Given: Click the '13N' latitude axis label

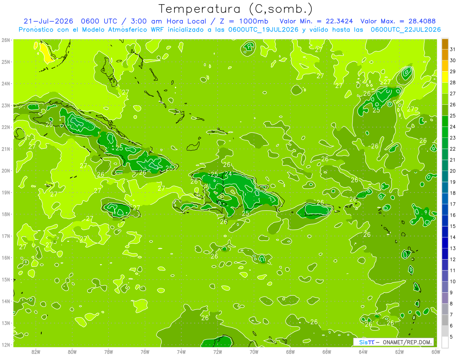Looking at the screenshot, I should (6, 323).
